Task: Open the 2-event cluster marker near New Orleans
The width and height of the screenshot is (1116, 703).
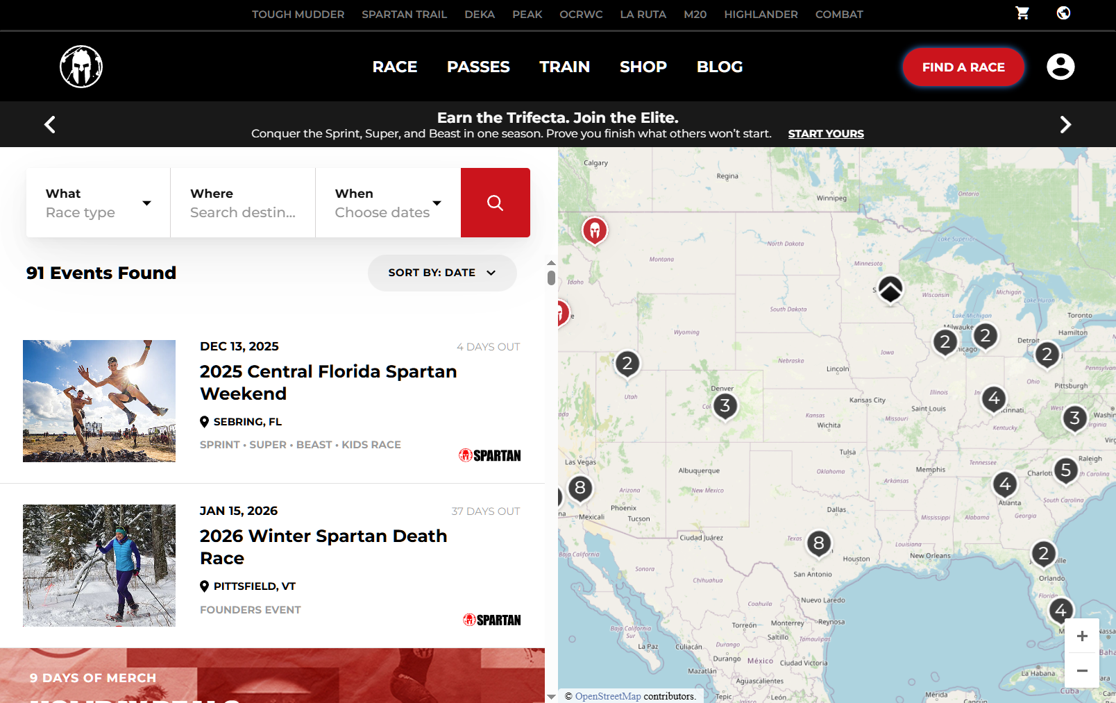Action: tap(1043, 553)
